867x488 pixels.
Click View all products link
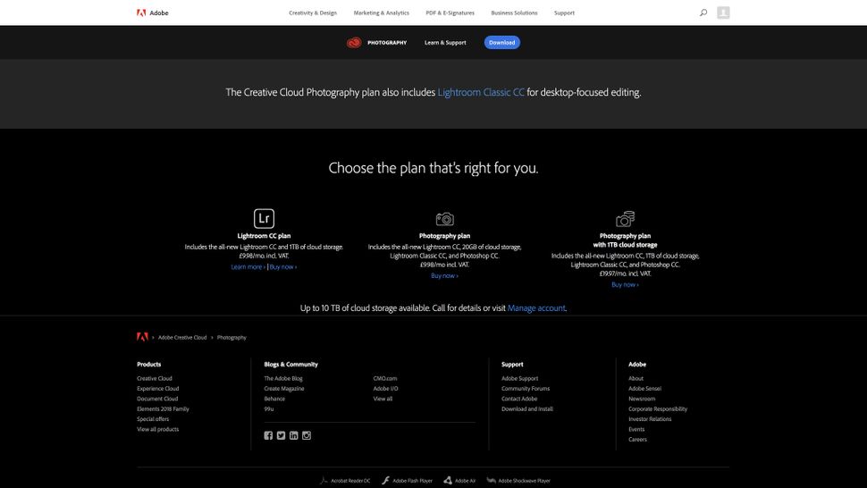(157, 429)
